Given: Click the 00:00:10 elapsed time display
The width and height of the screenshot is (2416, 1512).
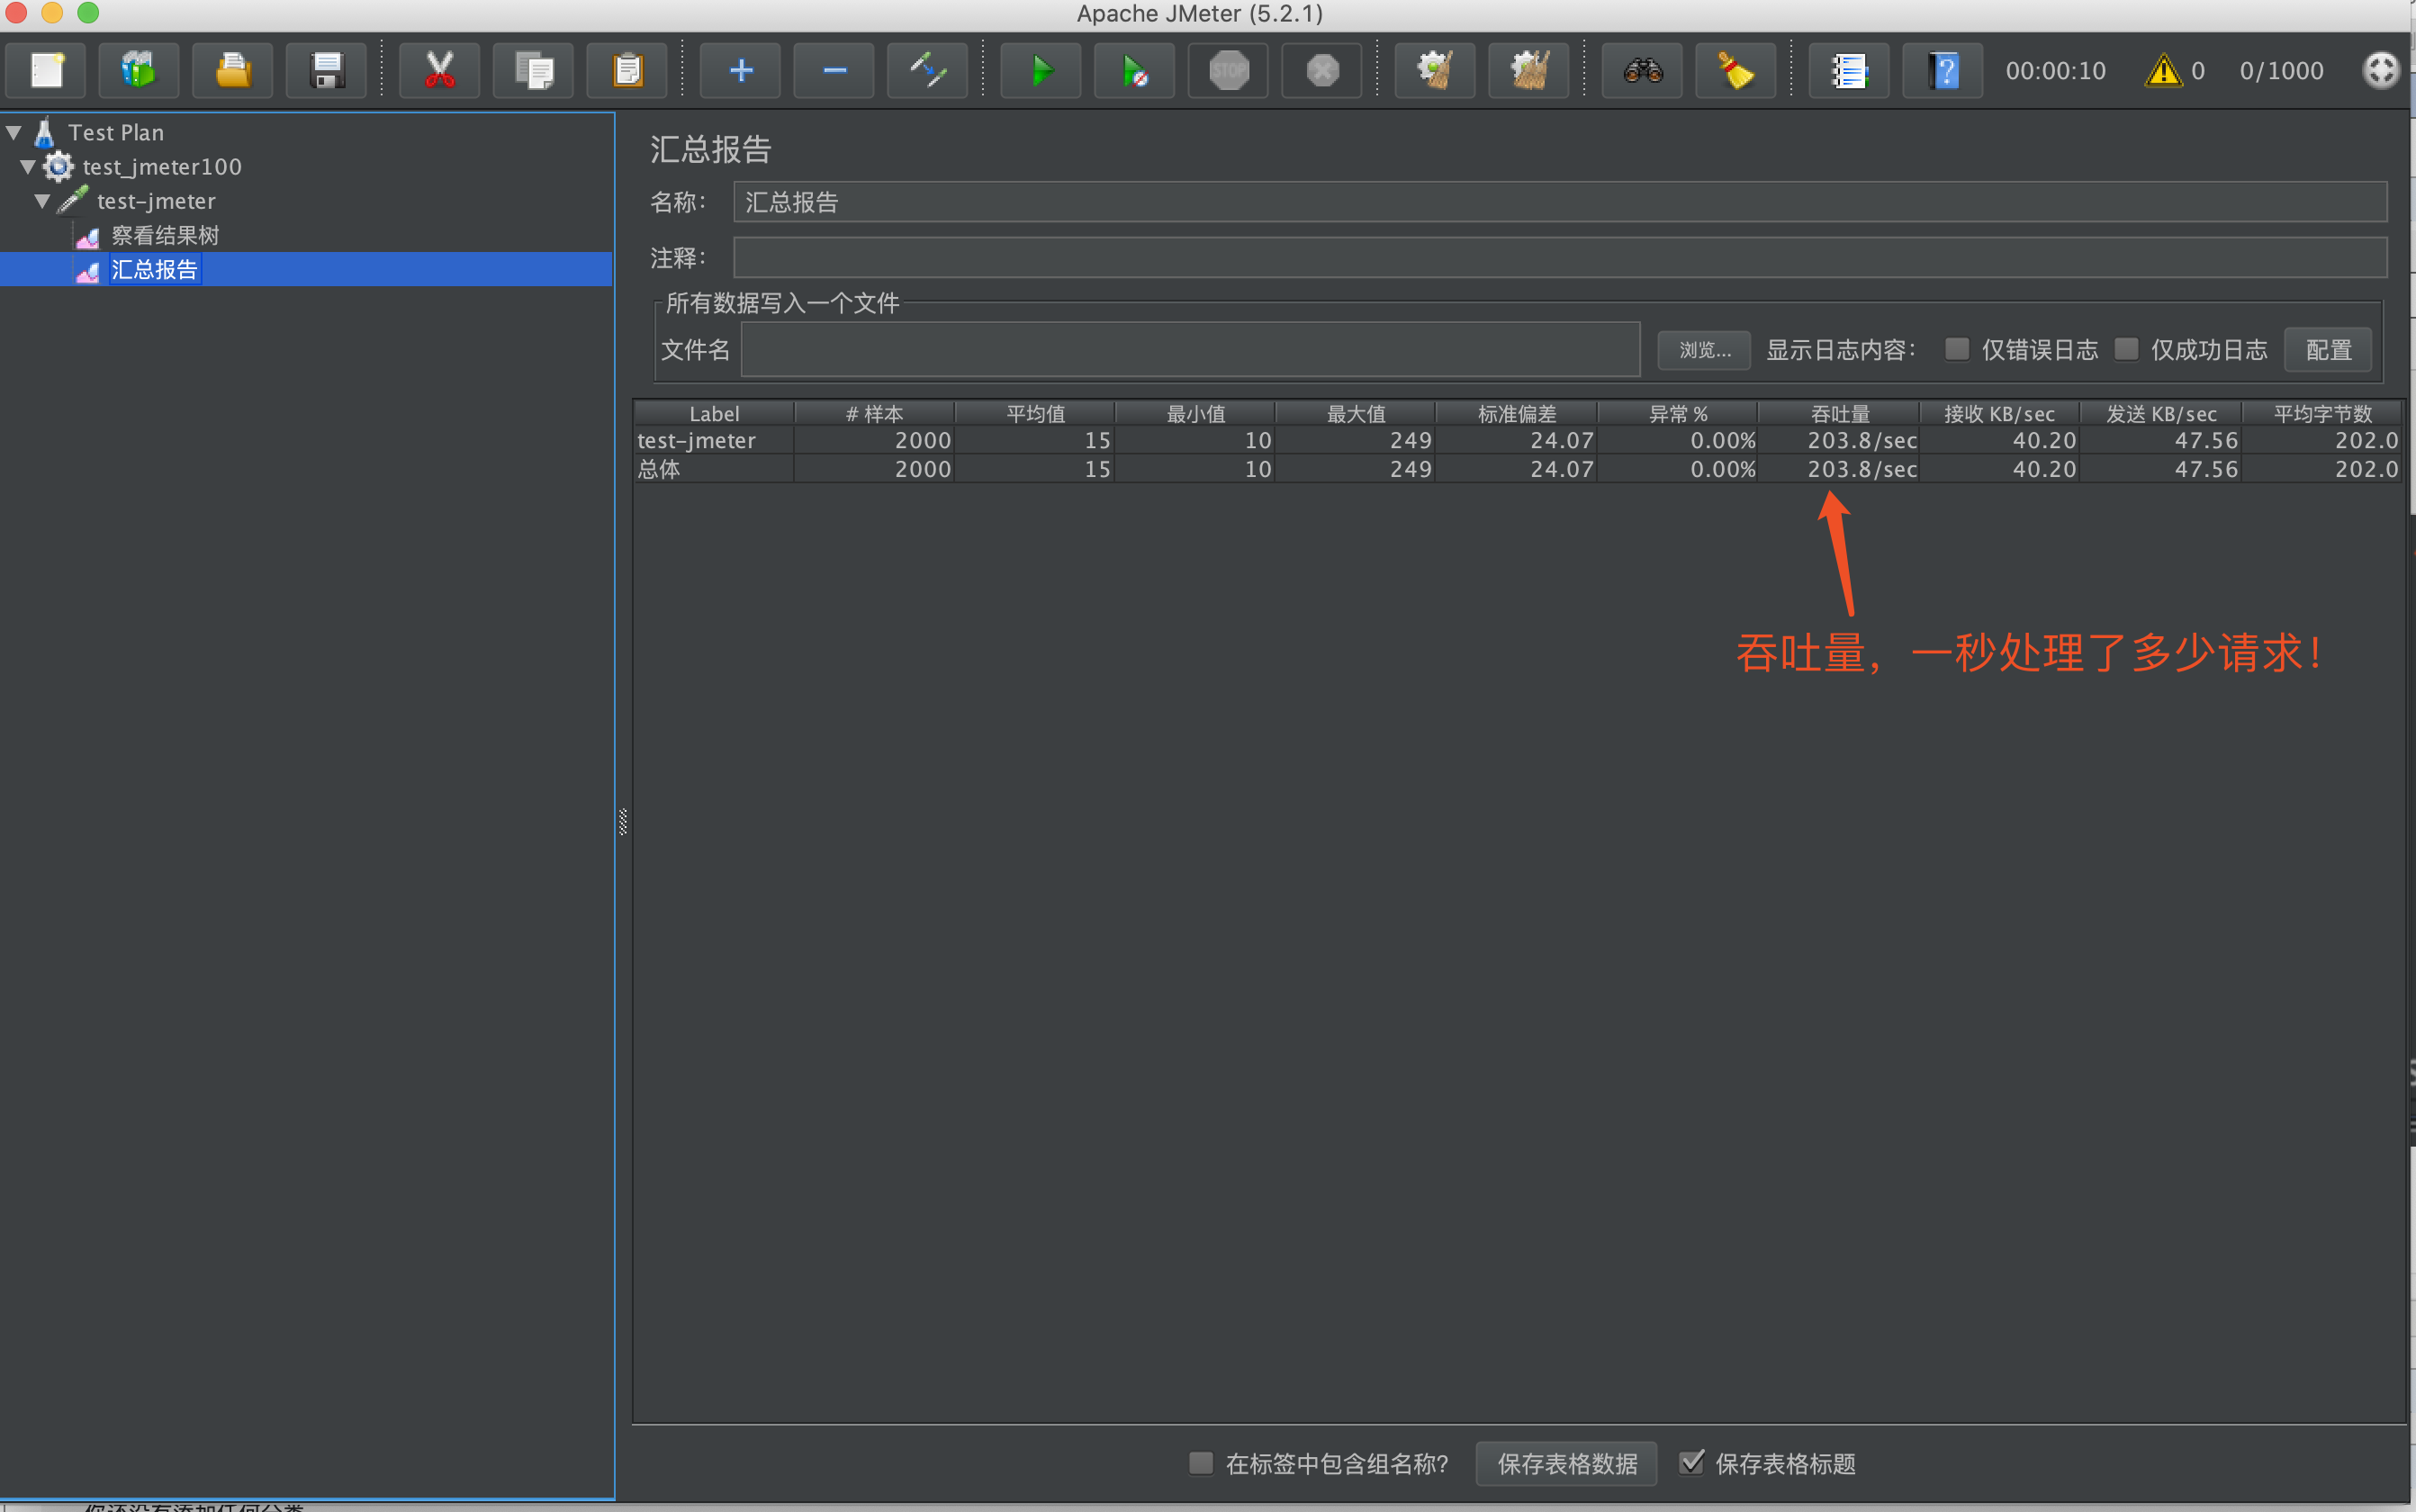Looking at the screenshot, I should [x=2055, y=71].
